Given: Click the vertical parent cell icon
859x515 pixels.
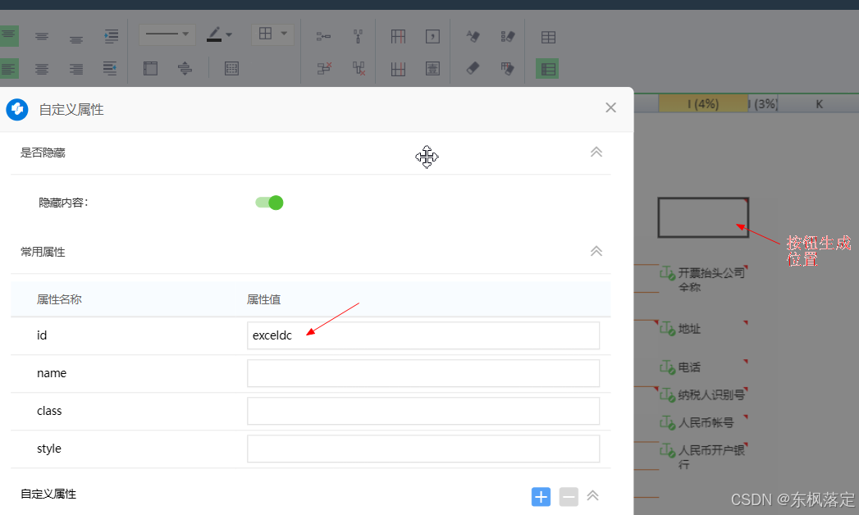Looking at the screenshot, I should pos(359,37).
